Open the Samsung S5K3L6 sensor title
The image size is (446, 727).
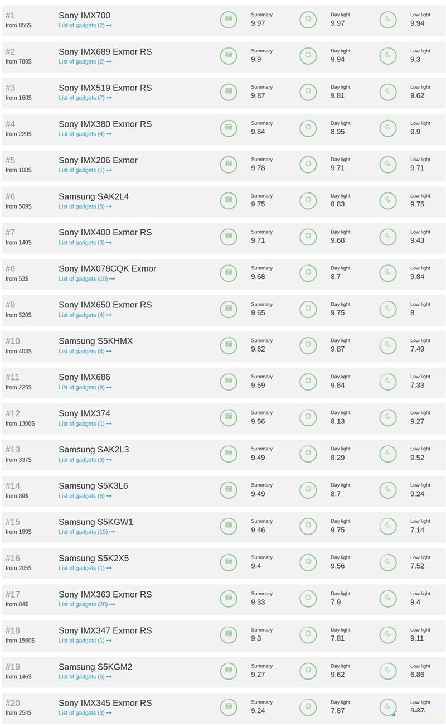point(93,485)
